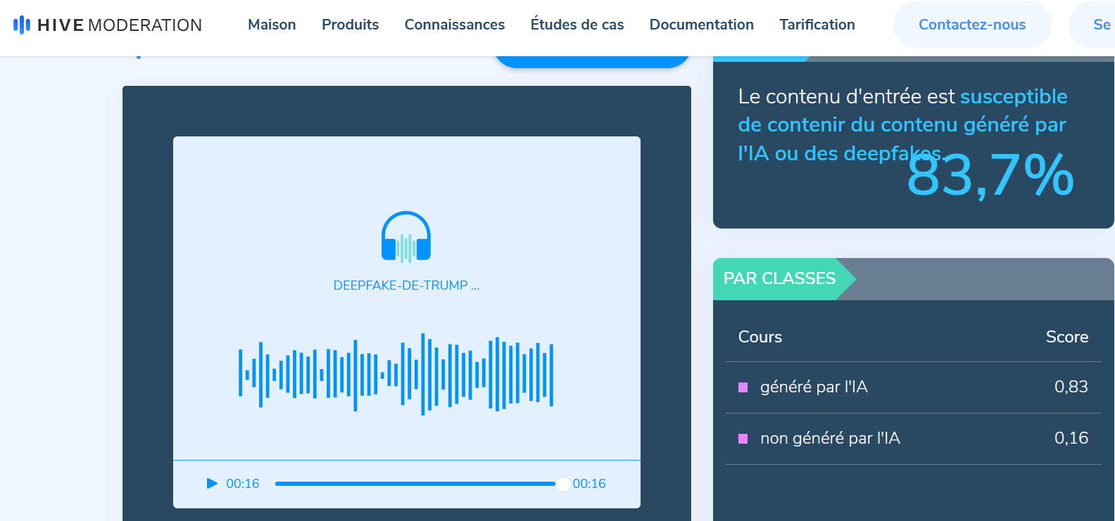This screenshot has height=521, width=1115.
Task: Open the Maison menu item
Action: click(272, 25)
